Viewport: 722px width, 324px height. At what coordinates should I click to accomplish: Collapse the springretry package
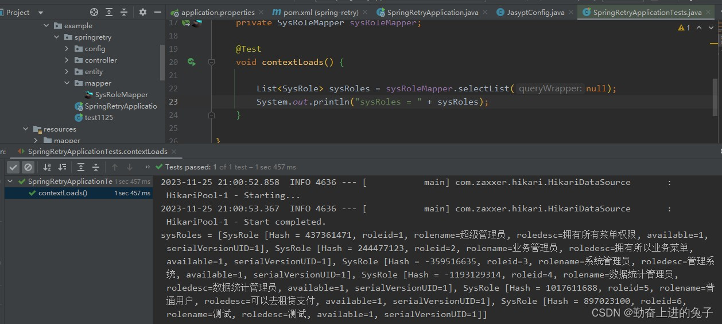click(56, 37)
